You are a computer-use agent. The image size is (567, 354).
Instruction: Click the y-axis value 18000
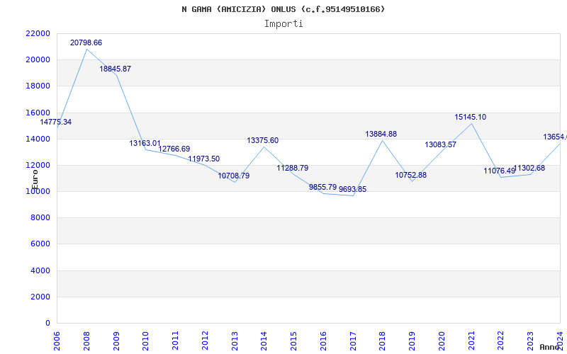[x=38, y=86]
